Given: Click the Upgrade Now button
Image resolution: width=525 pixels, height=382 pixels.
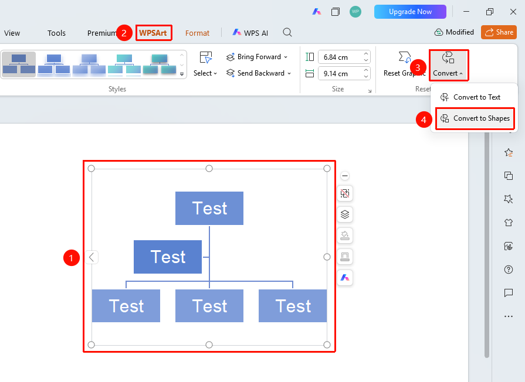Looking at the screenshot, I should (410, 12).
